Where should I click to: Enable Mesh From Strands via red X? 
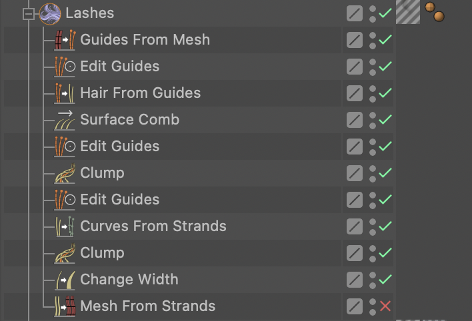pyautogui.click(x=385, y=306)
